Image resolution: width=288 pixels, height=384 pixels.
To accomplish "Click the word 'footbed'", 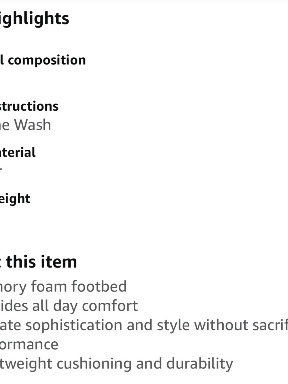I will point(99,286).
